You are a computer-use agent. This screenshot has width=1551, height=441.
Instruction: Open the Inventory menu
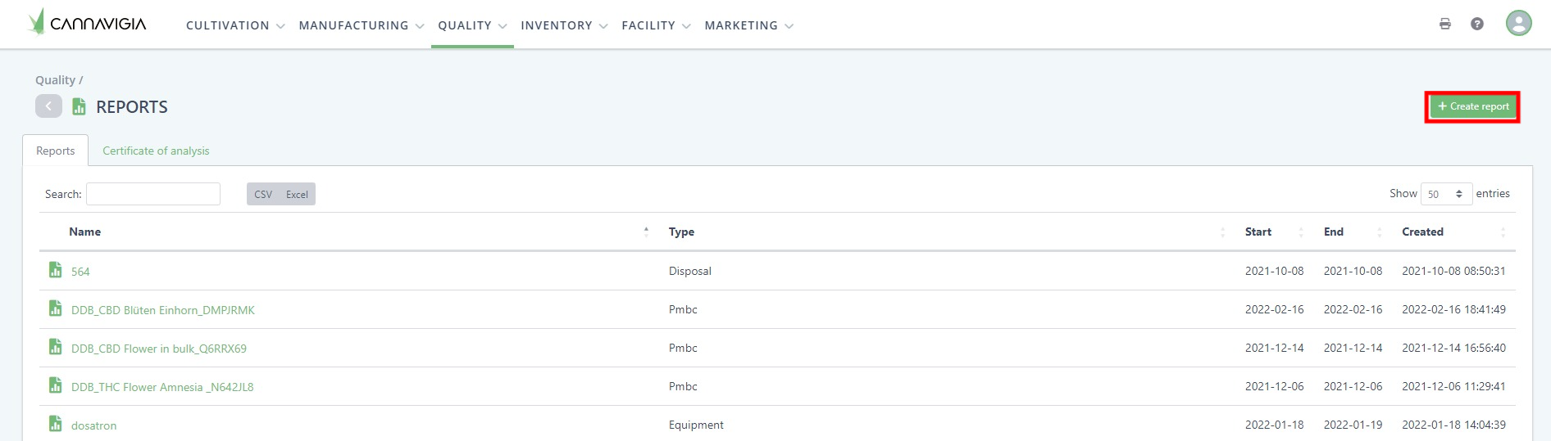(x=563, y=25)
